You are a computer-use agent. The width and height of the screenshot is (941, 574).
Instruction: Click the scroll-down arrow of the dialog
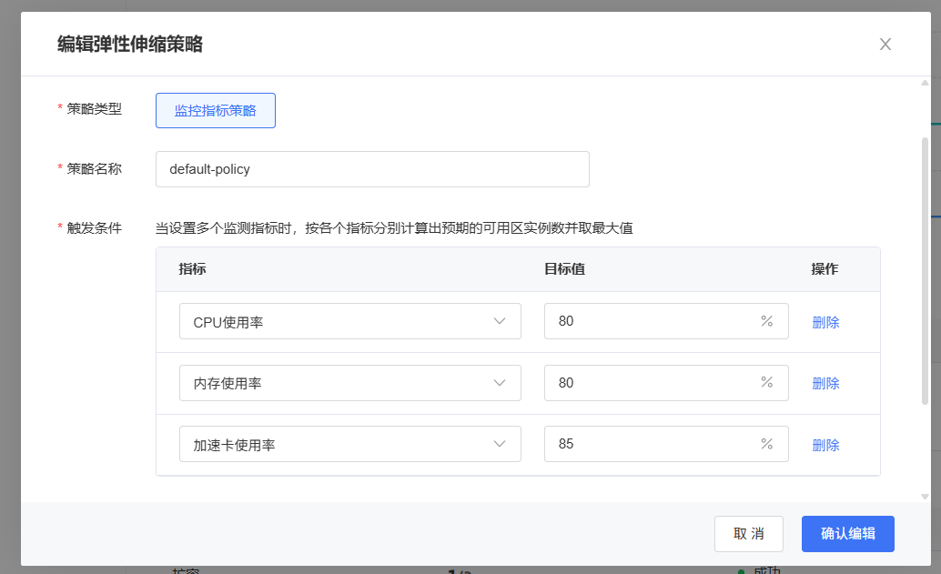926,497
